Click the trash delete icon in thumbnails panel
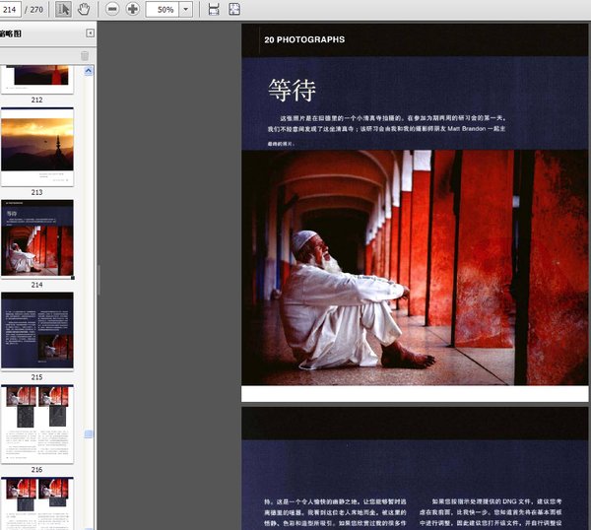591x530 pixels. [85, 56]
